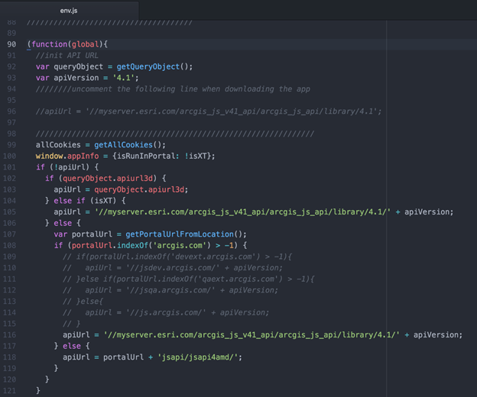The width and height of the screenshot is (477, 397).
Task: Click the '4.1' string on line 93
Action: [123, 78]
